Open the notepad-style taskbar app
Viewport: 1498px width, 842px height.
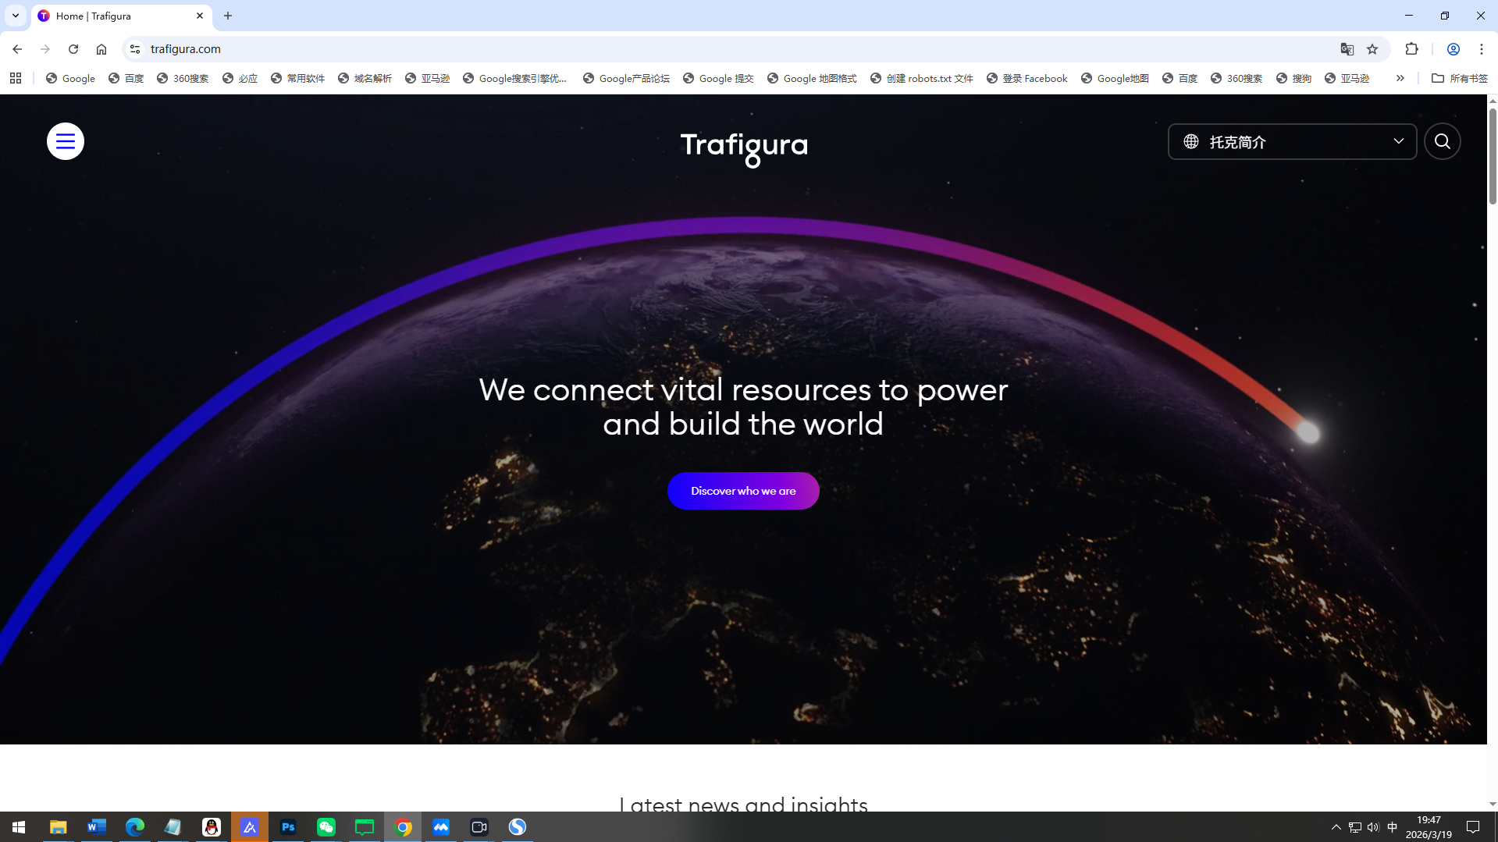[173, 827]
